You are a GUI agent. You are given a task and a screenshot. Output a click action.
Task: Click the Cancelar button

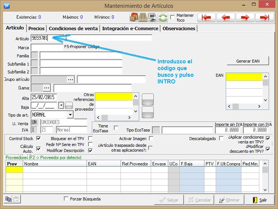point(200,200)
